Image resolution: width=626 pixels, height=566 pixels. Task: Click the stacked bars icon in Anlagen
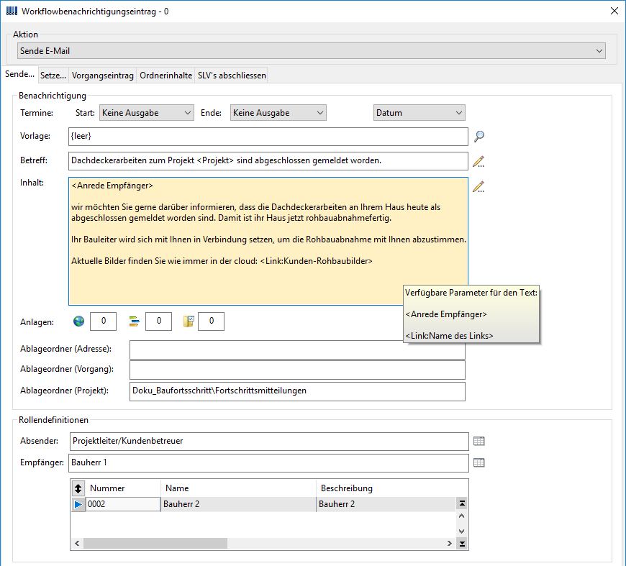coord(134,321)
